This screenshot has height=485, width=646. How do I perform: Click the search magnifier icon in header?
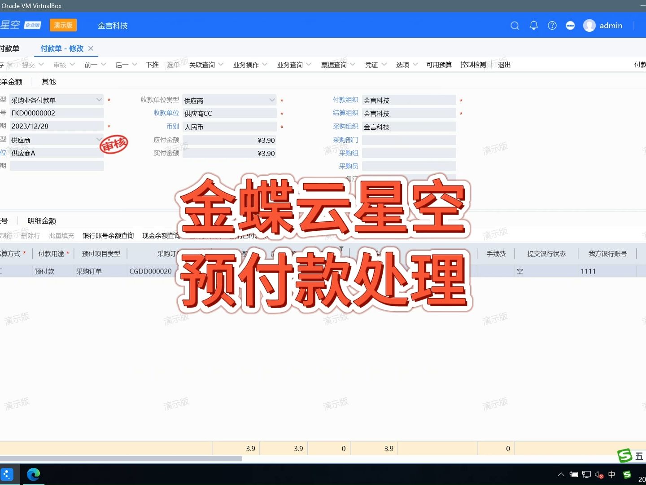coord(515,26)
